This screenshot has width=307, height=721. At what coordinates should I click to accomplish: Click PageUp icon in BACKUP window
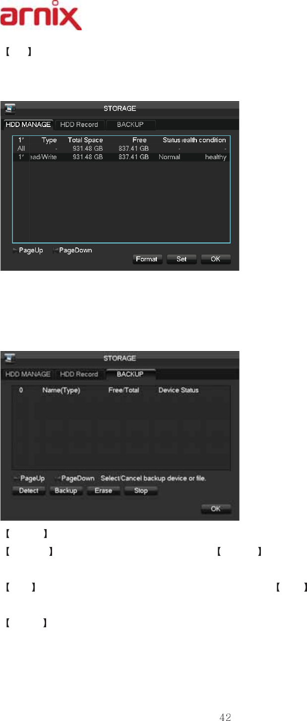click(x=16, y=479)
